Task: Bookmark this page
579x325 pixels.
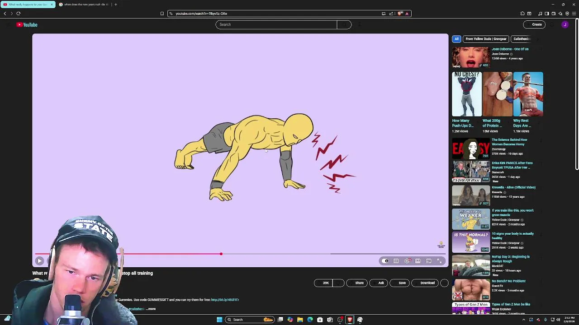Action: [x=162, y=14]
